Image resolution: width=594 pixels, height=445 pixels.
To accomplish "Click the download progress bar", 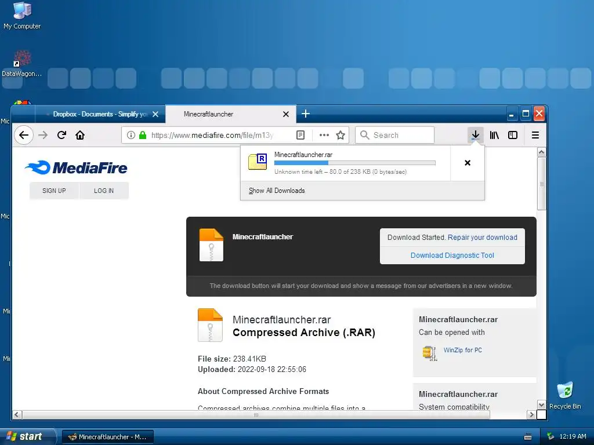I will (x=355, y=163).
